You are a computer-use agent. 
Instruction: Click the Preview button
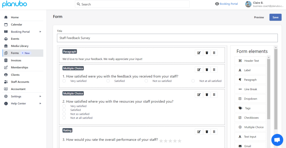click(259, 17)
